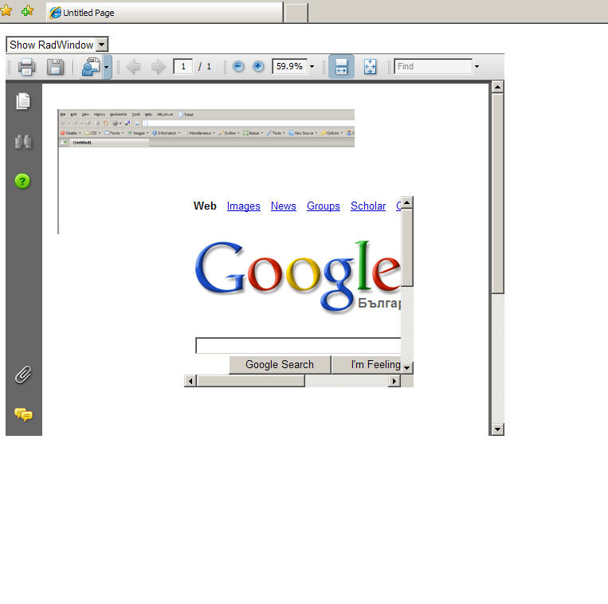Open the Pages panel icon

[23, 101]
